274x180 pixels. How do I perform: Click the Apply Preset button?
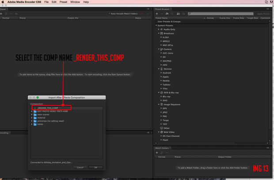pyautogui.click(x=263, y=14)
